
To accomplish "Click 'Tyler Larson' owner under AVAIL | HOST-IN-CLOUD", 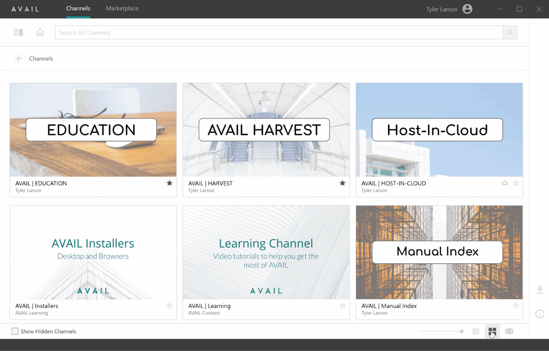I will 374,191.
